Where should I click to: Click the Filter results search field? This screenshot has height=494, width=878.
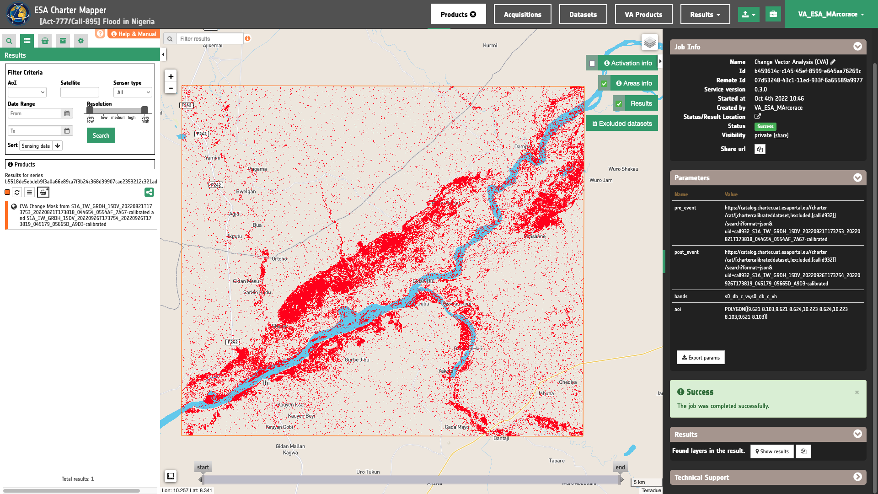click(210, 39)
